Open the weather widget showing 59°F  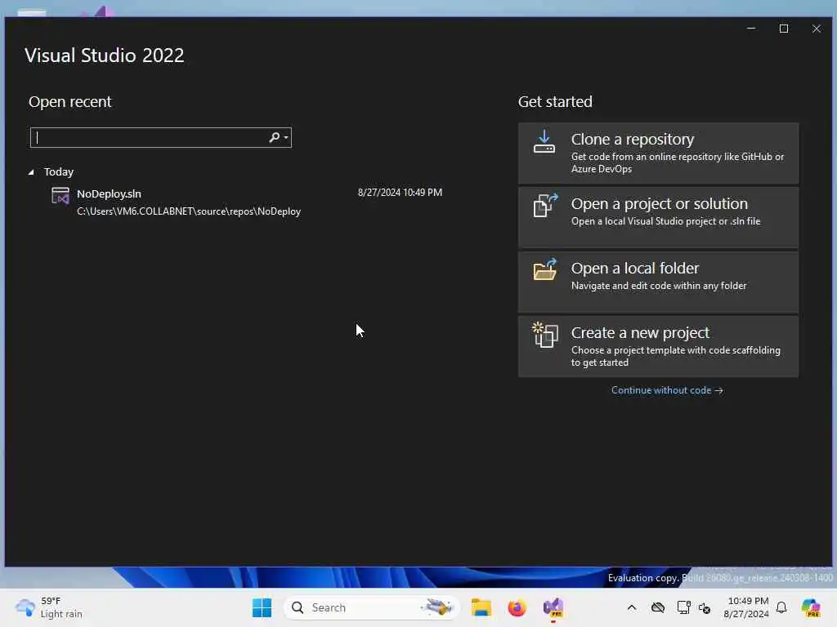[x=49, y=607]
